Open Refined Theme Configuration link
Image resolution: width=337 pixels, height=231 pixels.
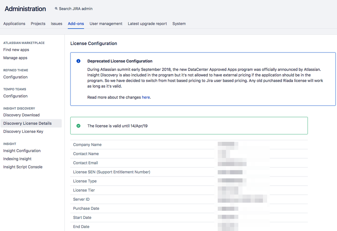point(16,77)
